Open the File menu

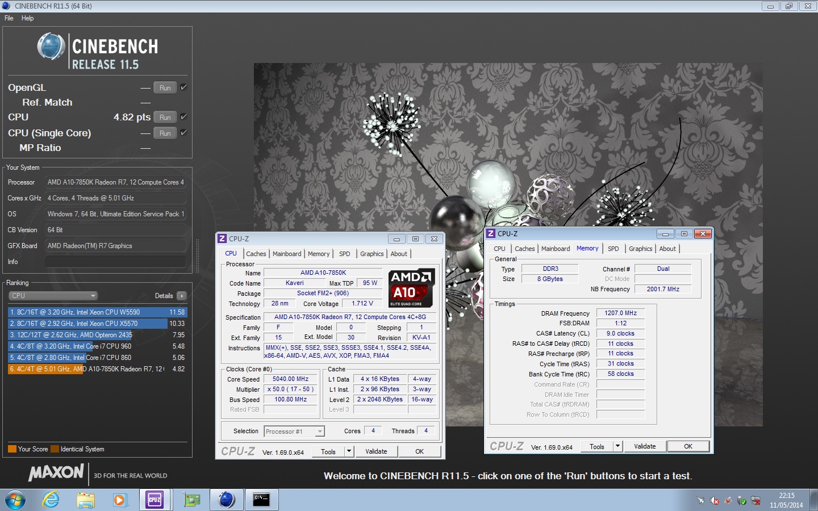pyautogui.click(x=9, y=18)
